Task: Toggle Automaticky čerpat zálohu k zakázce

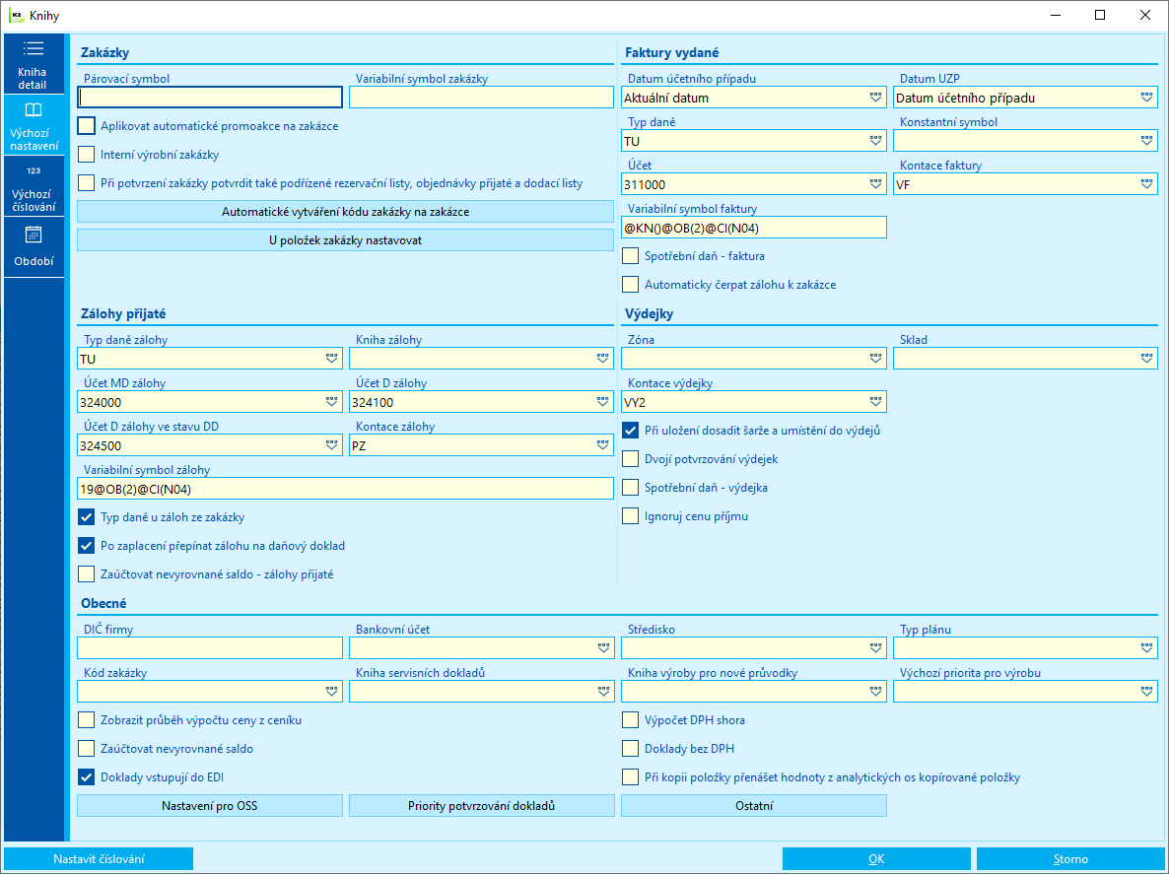Action: pyautogui.click(x=631, y=284)
